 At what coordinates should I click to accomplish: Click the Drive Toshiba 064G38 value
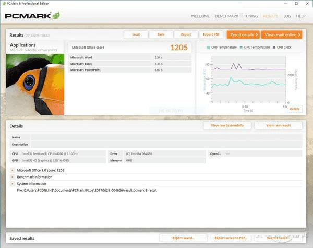pos(165,154)
